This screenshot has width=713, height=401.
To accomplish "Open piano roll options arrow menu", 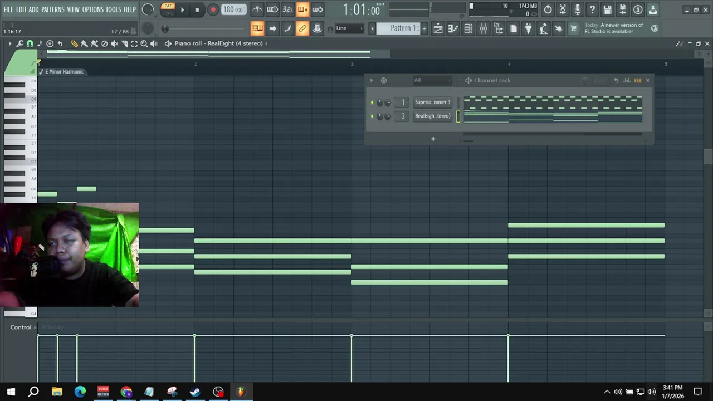I will tap(9, 43).
